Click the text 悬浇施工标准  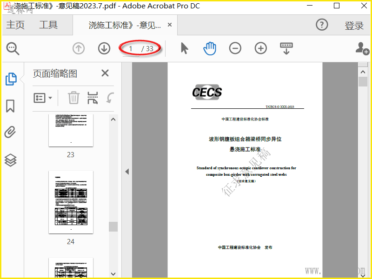[x=245, y=149]
